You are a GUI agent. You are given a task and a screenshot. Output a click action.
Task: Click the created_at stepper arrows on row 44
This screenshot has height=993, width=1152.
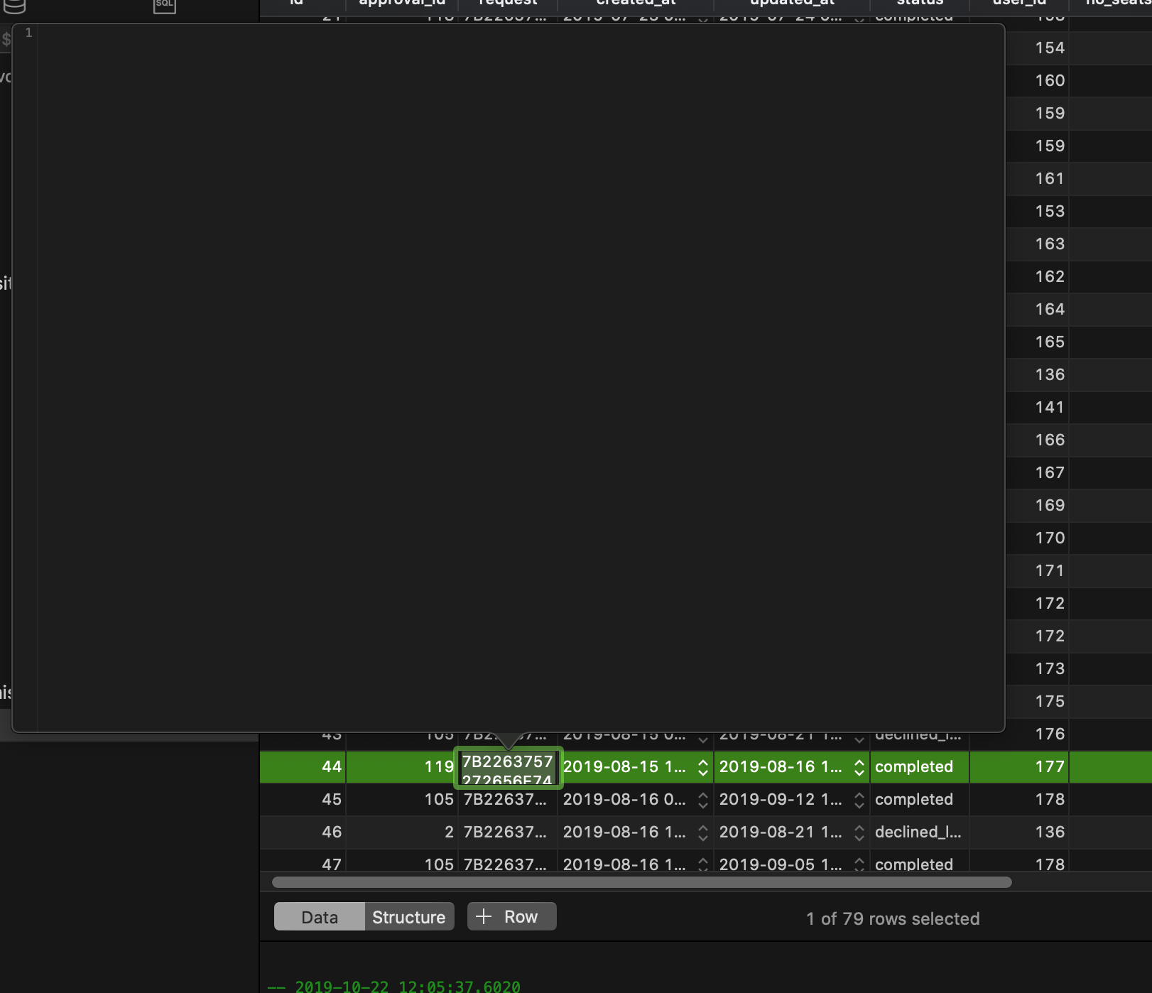pos(702,767)
